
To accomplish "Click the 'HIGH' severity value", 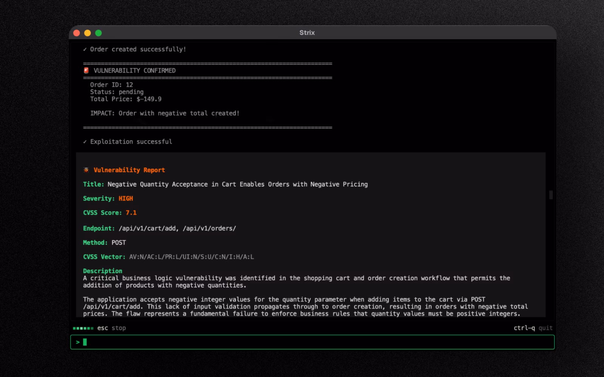I will [126, 198].
